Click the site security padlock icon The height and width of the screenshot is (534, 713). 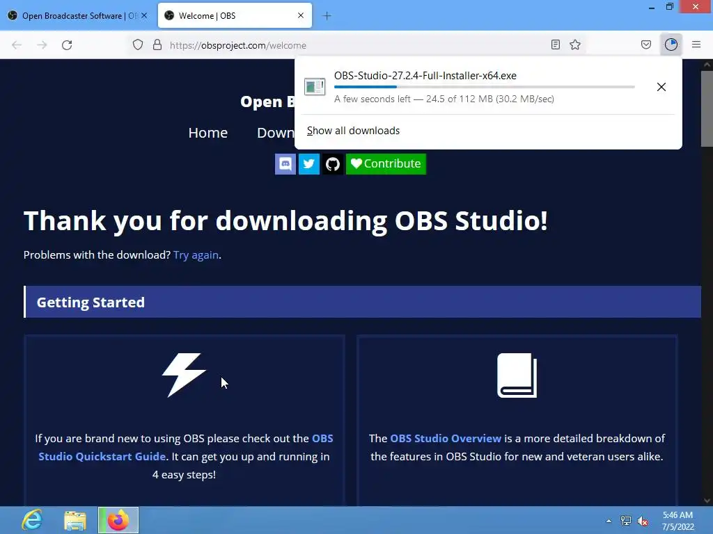coord(157,45)
